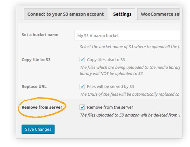Switch to the Settings tab
The width and height of the screenshot is (190, 147).
point(122,14)
